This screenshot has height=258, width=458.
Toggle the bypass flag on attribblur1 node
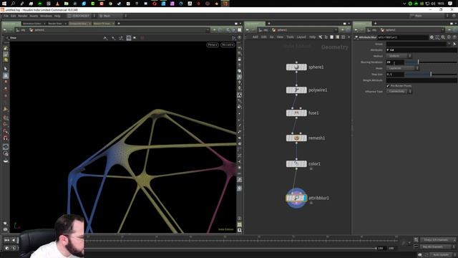click(288, 198)
